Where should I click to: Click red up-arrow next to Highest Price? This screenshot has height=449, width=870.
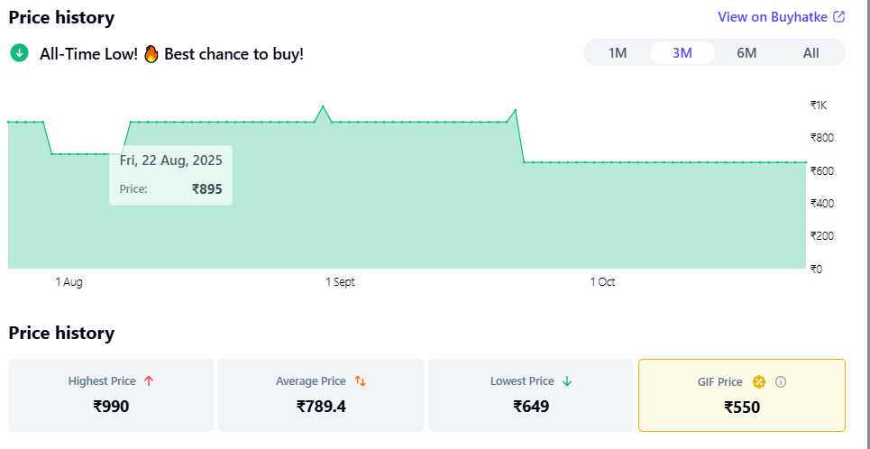tap(149, 381)
